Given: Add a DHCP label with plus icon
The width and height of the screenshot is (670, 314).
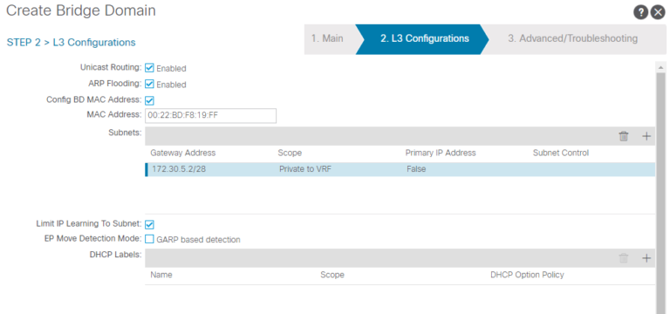Looking at the screenshot, I should (646, 258).
